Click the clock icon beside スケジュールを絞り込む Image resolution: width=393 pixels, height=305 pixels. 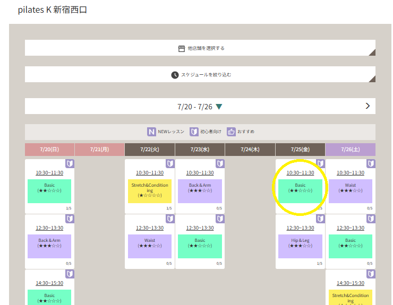point(175,75)
